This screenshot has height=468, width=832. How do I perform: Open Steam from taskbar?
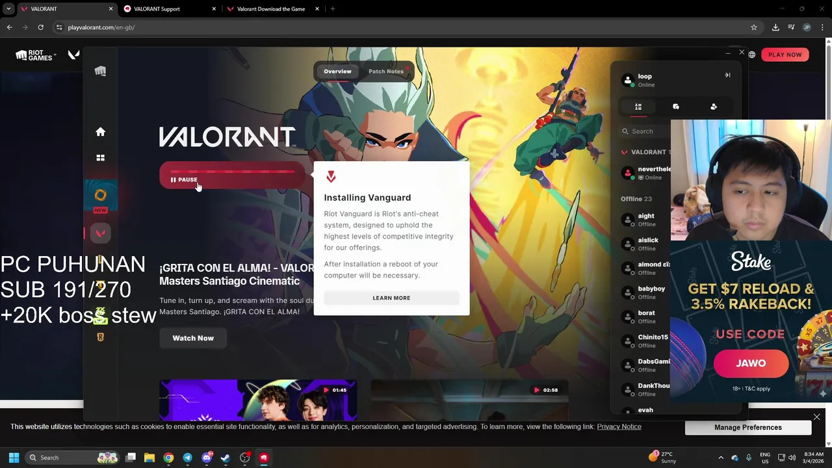coord(226,458)
